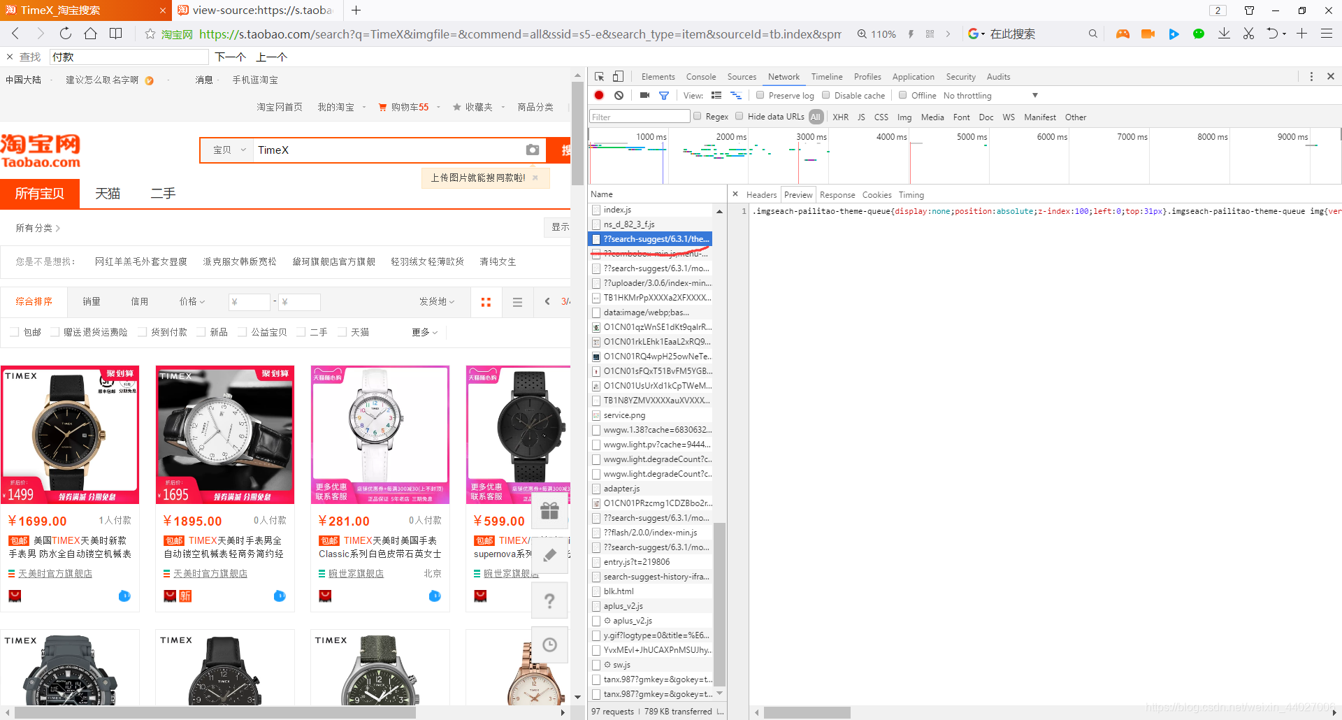This screenshot has height=720, width=1342.
Task: Open the game controller extension icon
Action: point(1123,34)
